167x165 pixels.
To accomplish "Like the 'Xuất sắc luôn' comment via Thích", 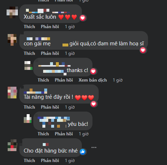I will point(29,27).
